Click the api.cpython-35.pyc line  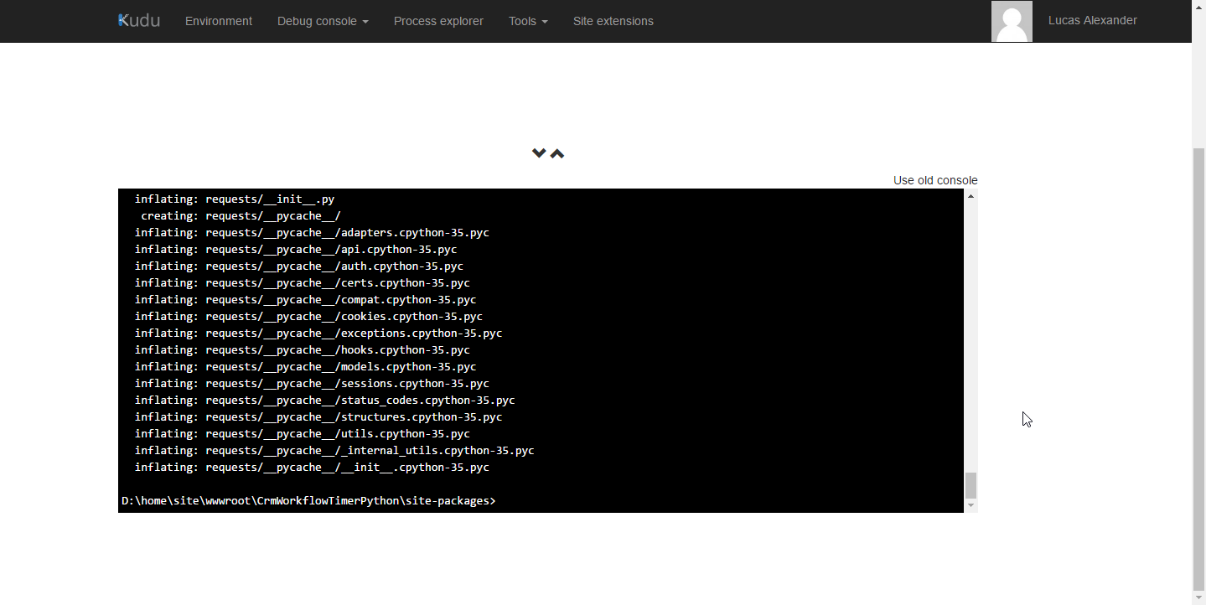pos(296,250)
